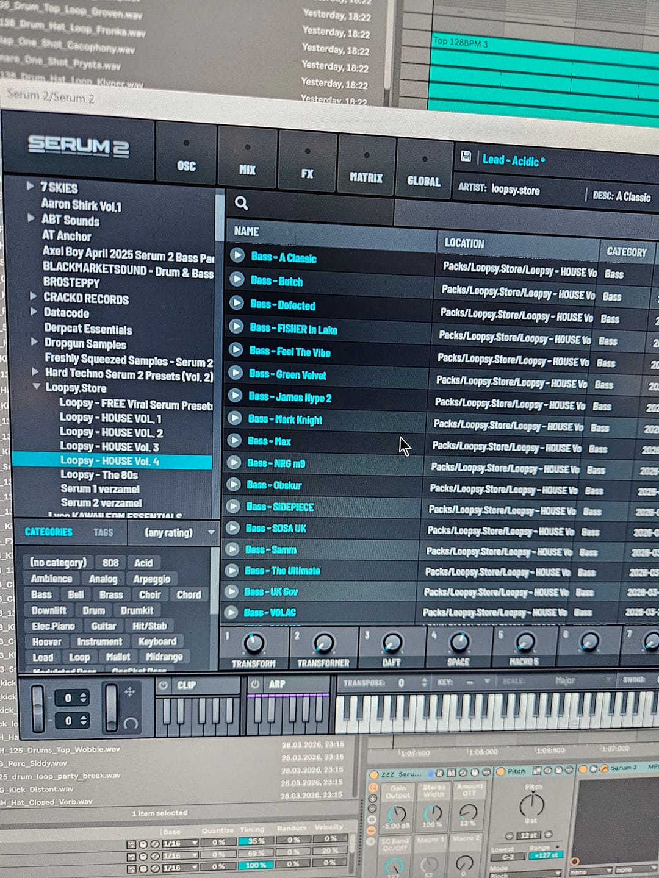The width and height of the screenshot is (659, 878).
Task: Filter by the Lead category
Action: click(43, 657)
